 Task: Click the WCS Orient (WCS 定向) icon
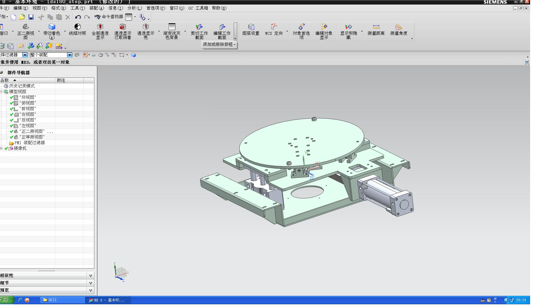coord(274,27)
